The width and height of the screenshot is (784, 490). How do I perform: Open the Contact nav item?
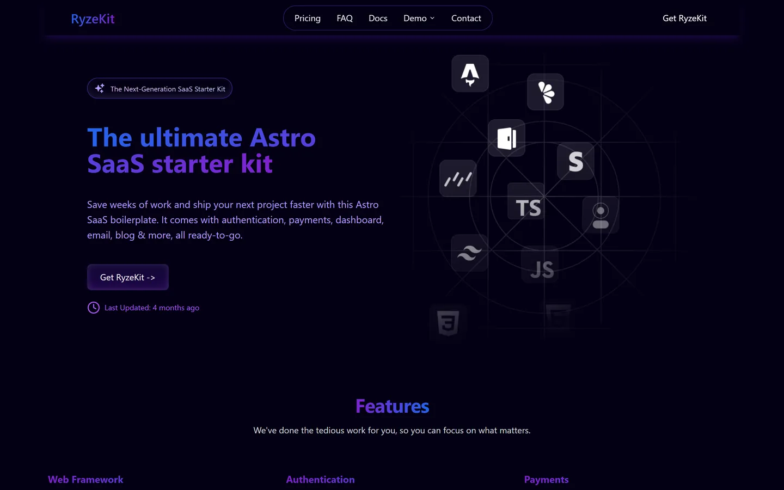[466, 18]
